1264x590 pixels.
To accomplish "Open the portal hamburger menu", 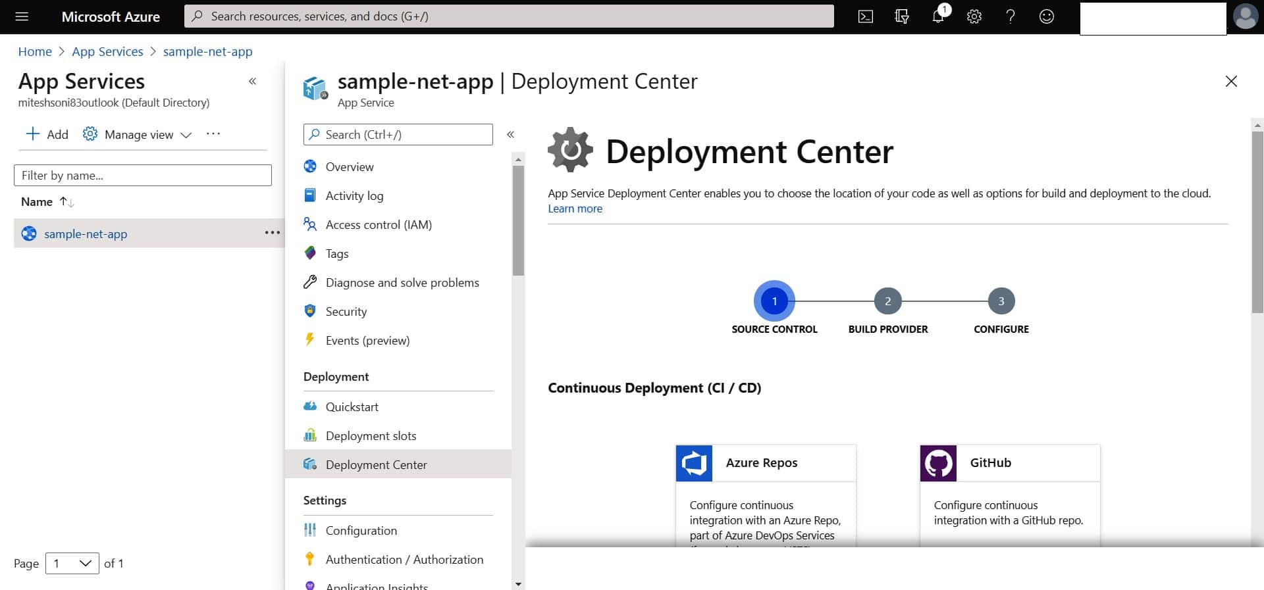I will pos(22,16).
